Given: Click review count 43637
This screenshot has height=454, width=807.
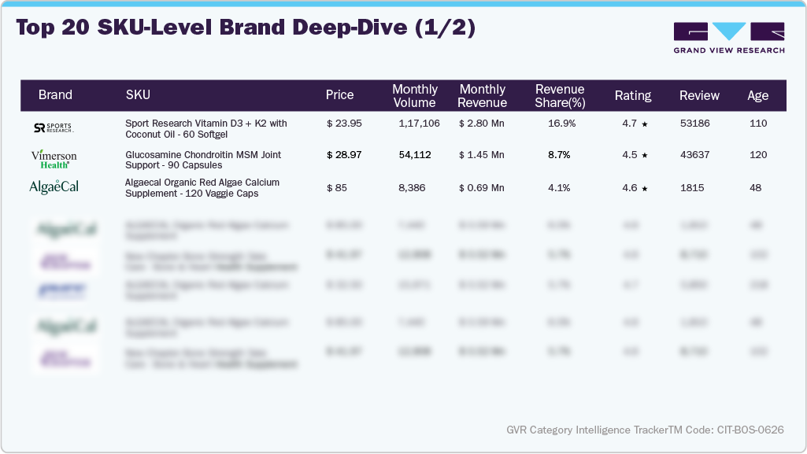Looking at the screenshot, I should (694, 155).
